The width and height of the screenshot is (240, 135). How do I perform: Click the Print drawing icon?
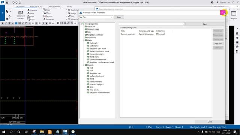point(28,16)
